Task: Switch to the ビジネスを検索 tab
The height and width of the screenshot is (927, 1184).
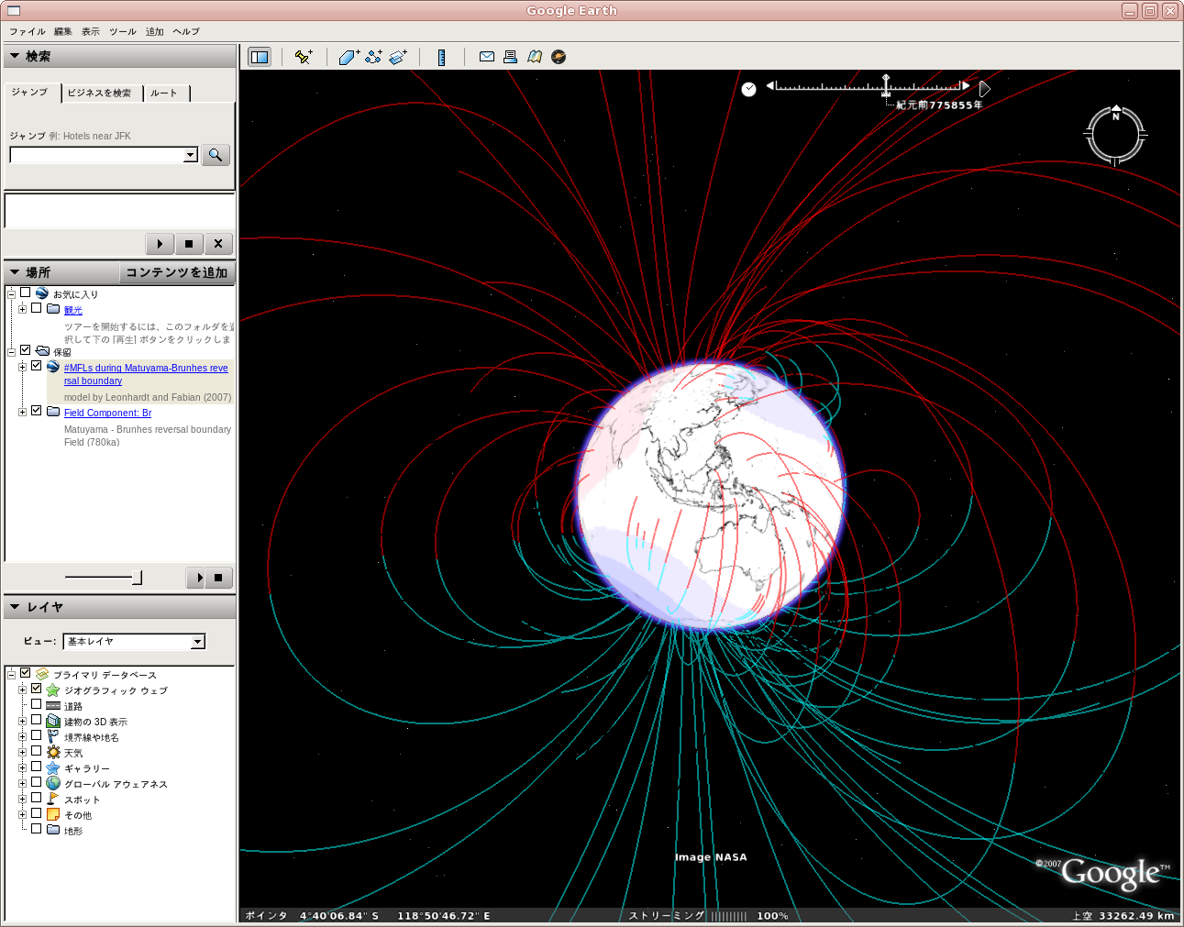Action: pos(99,93)
